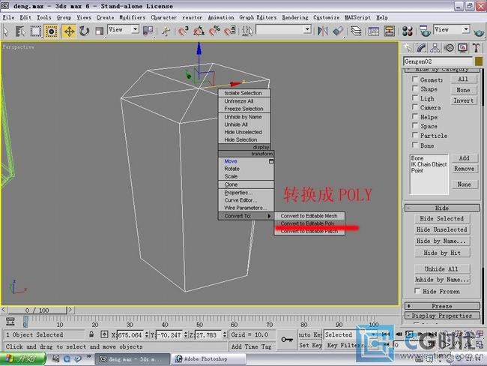
Task: Open the Modifiers menu
Action: [133, 17]
